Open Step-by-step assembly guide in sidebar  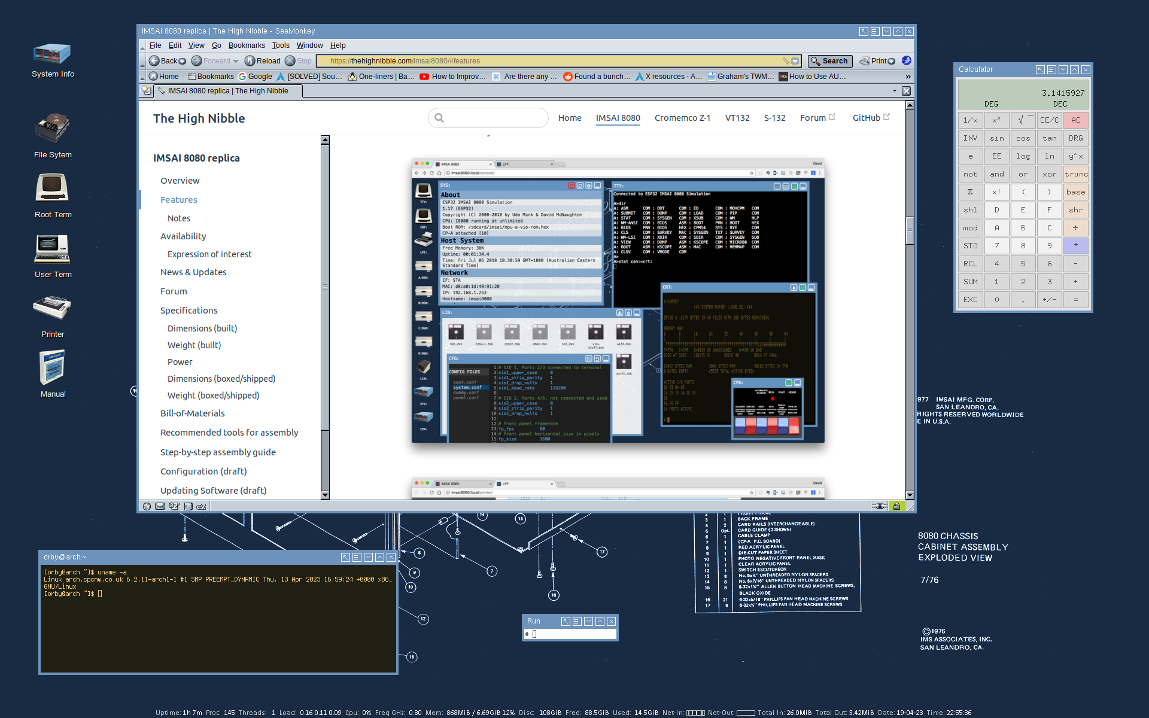[x=218, y=452]
